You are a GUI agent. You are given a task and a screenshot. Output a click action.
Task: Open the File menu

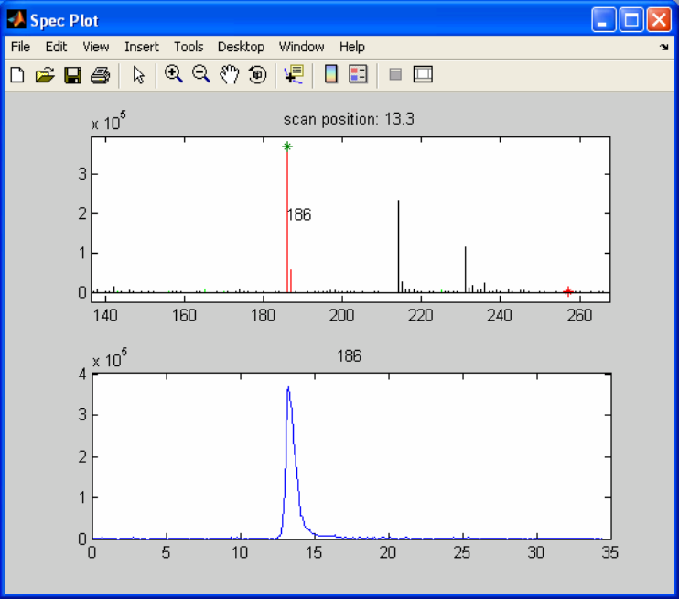(20, 47)
